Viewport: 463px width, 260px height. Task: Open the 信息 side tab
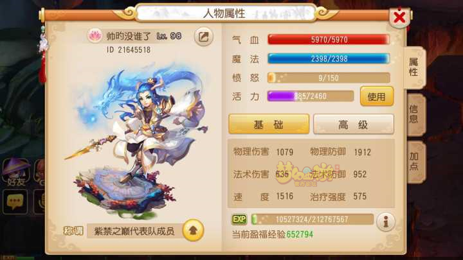tap(415, 114)
